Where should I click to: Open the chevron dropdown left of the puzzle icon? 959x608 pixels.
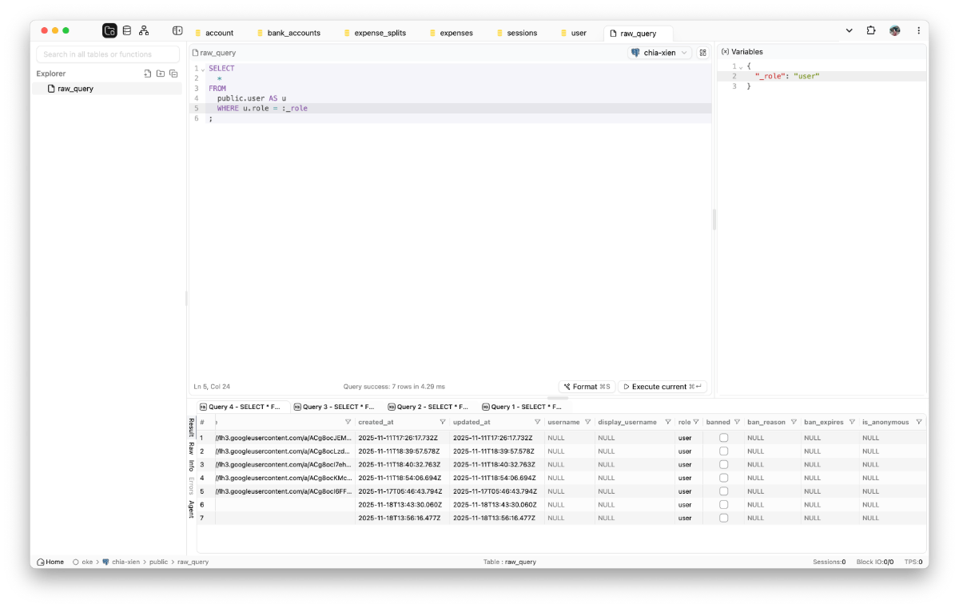click(850, 30)
